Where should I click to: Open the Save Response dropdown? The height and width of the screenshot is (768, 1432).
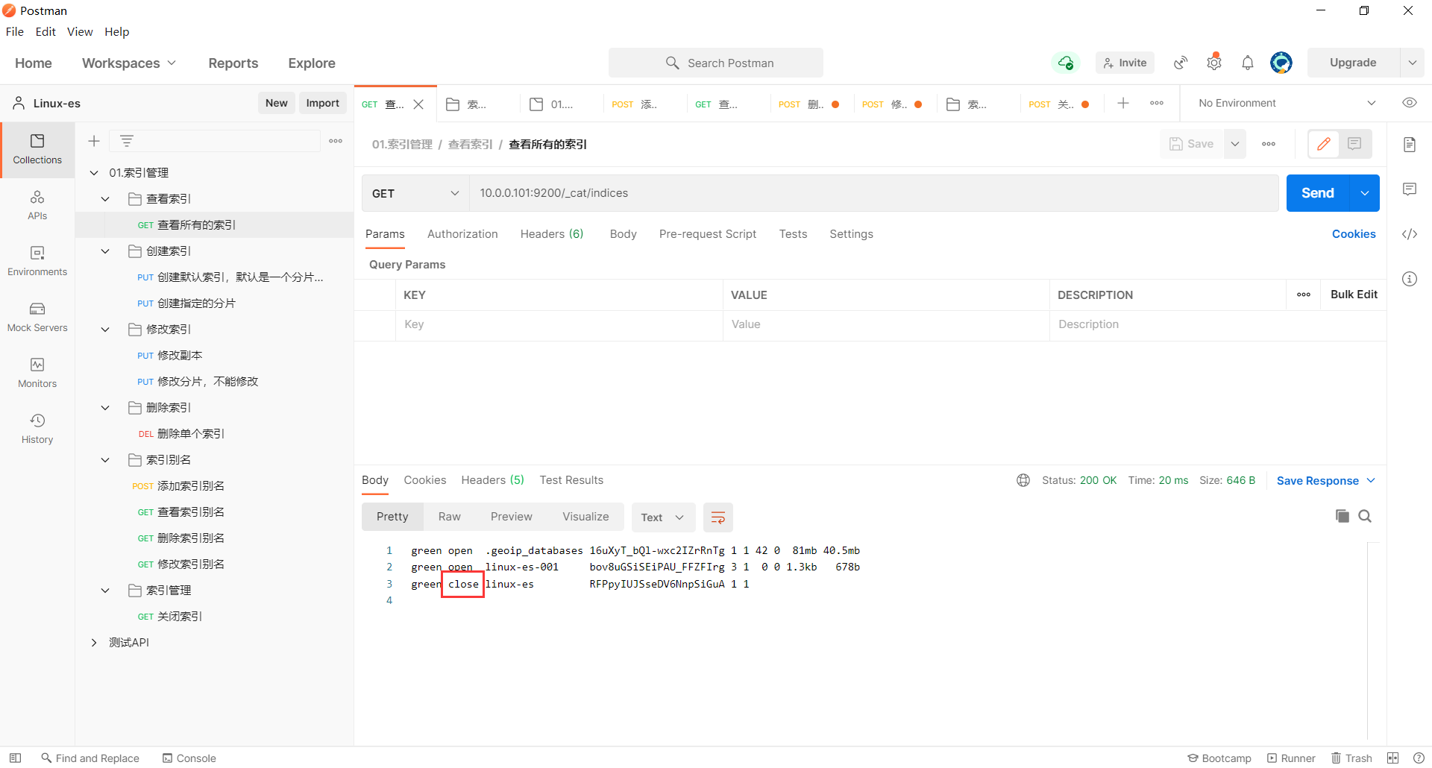pos(1325,481)
